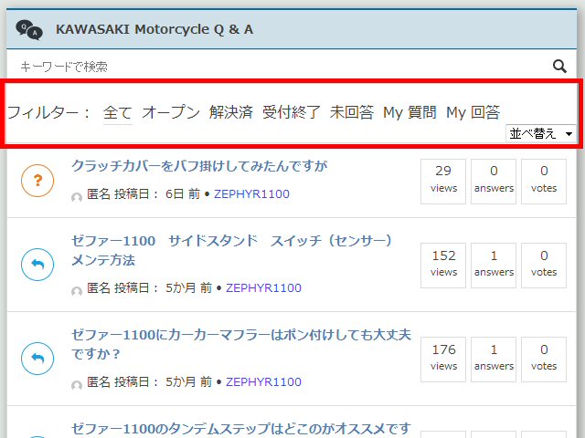Open question ゼファー1100 サイドスタンド スイッチ
This screenshot has height=438, width=585.
tap(232, 250)
